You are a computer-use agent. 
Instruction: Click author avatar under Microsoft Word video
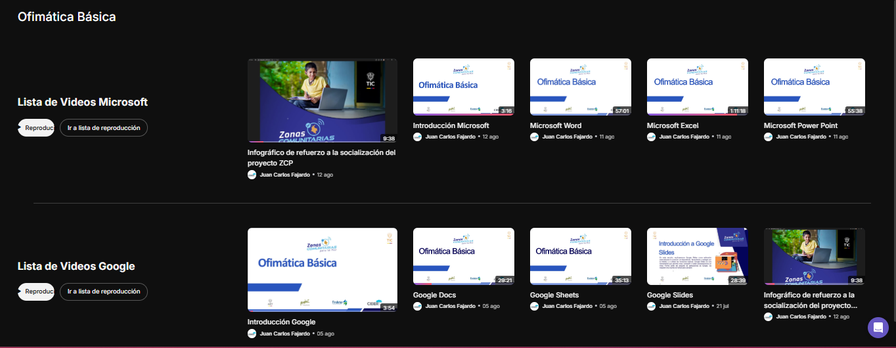pyautogui.click(x=534, y=137)
